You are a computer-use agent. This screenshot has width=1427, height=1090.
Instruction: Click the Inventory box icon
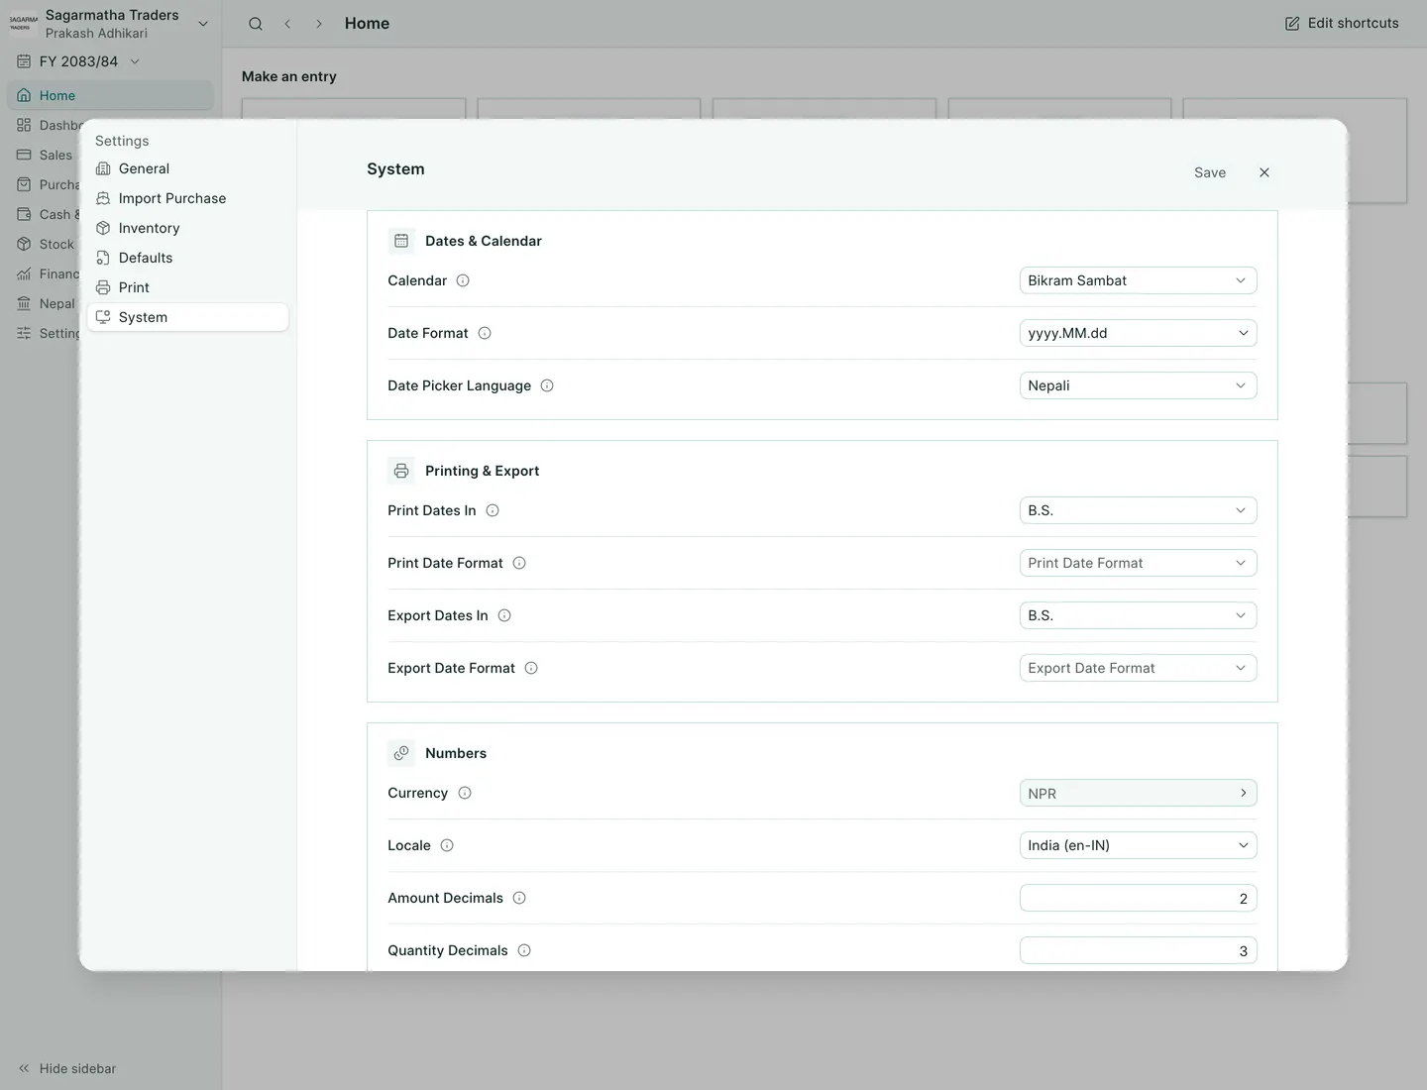click(x=103, y=228)
